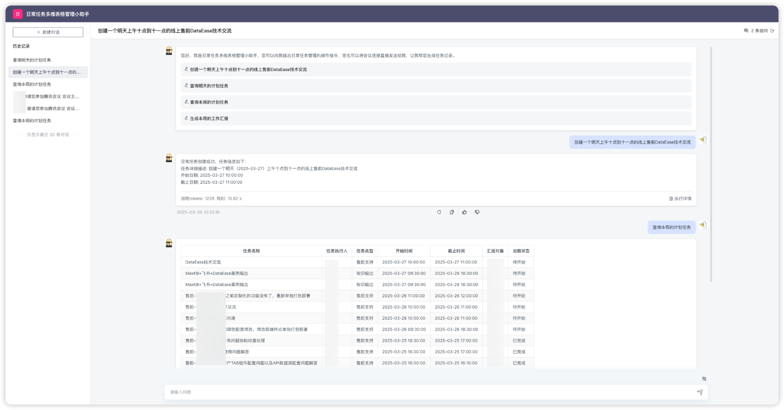The height and width of the screenshot is (410, 784).
Task: Select the highlighted DataEase history conversation
Action: pyautogui.click(x=47, y=72)
